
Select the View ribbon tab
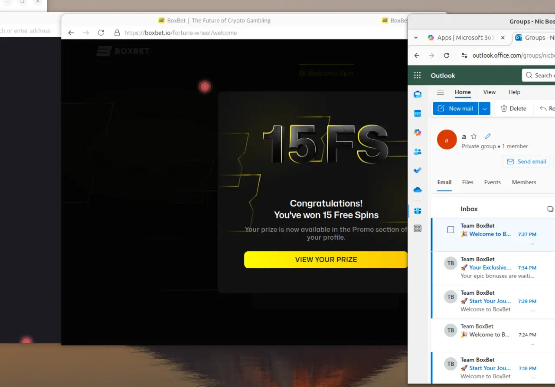click(x=490, y=92)
